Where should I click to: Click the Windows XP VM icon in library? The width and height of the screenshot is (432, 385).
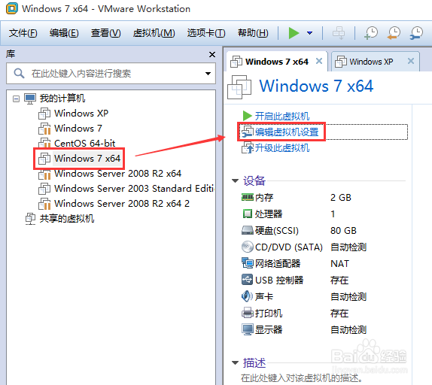click(x=44, y=113)
